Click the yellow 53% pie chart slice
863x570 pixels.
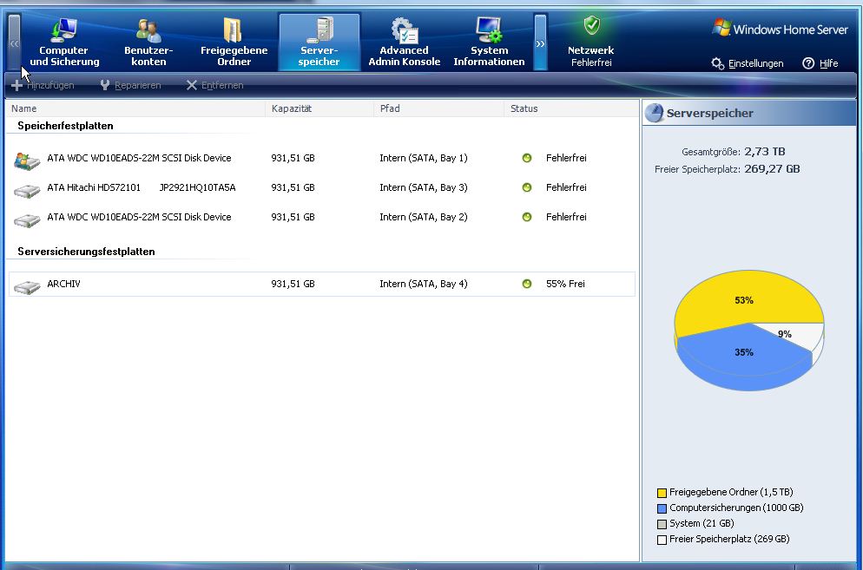pos(743,300)
